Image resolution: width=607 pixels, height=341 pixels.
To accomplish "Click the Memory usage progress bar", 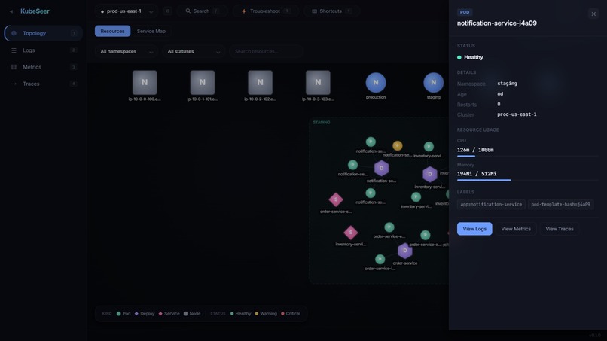I will click(528, 180).
